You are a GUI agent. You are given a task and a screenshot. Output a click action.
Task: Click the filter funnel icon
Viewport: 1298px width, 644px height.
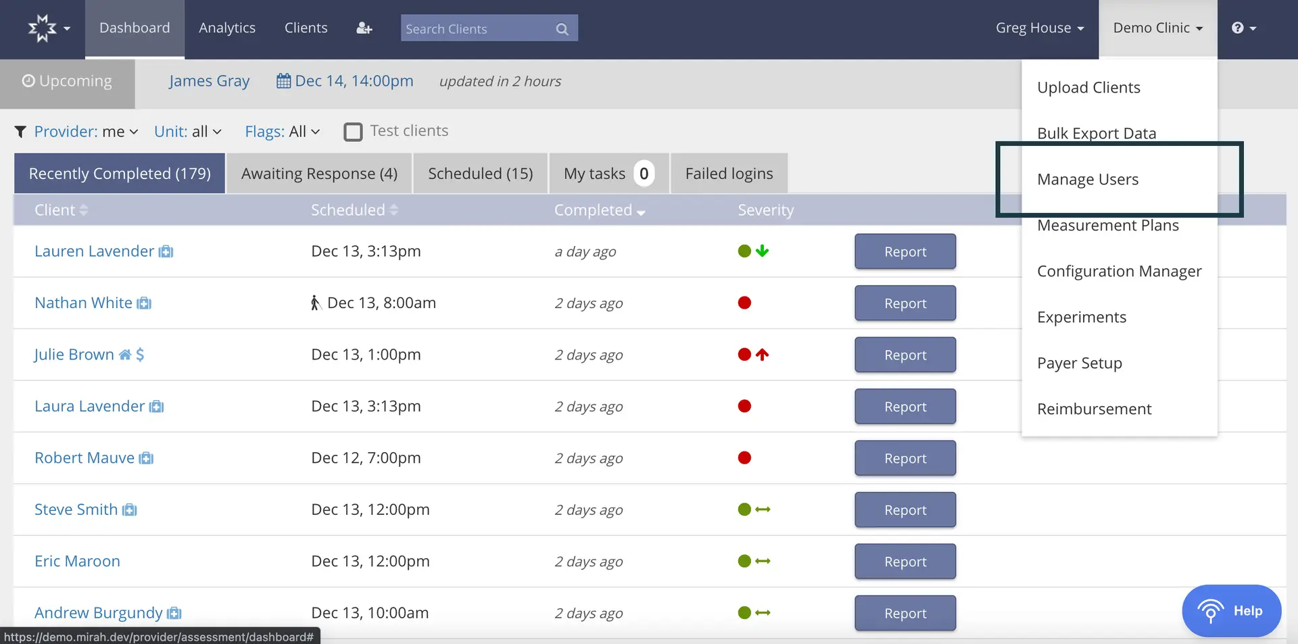point(20,131)
